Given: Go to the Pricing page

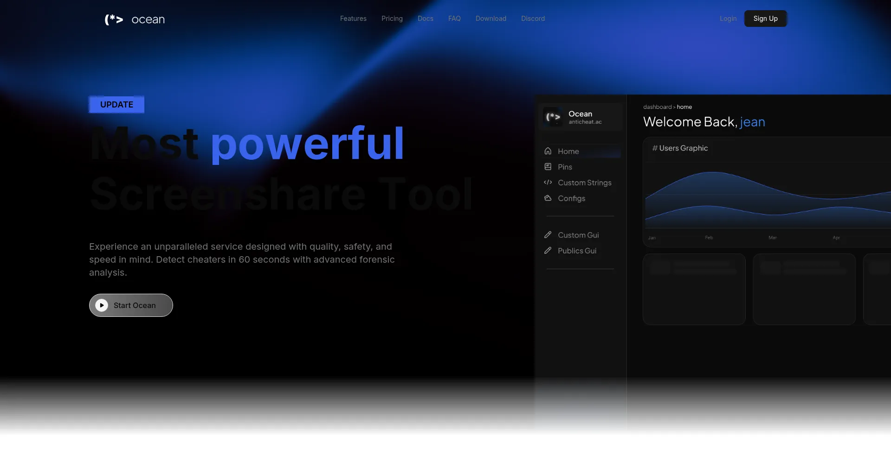Looking at the screenshot, I should click(392, 19).
